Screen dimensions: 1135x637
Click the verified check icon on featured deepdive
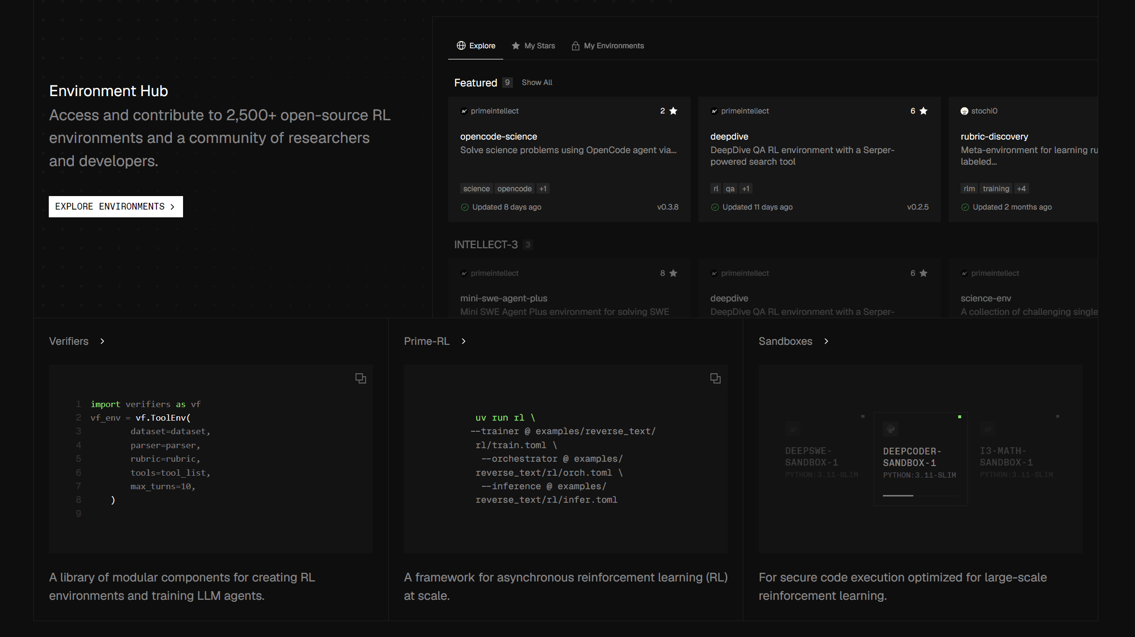point(715,207)
